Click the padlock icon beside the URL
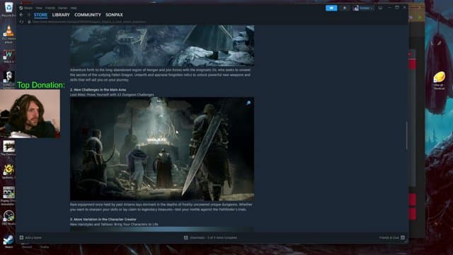The image size is (453, 255). [x=29, y=22]
